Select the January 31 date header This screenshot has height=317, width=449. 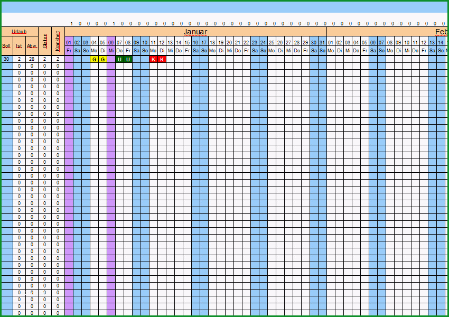[x=322, y=42]
